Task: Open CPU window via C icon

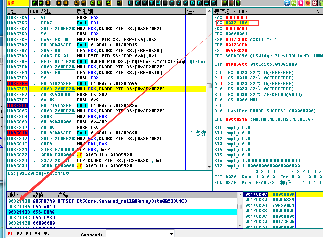Action: pos(172,3)
